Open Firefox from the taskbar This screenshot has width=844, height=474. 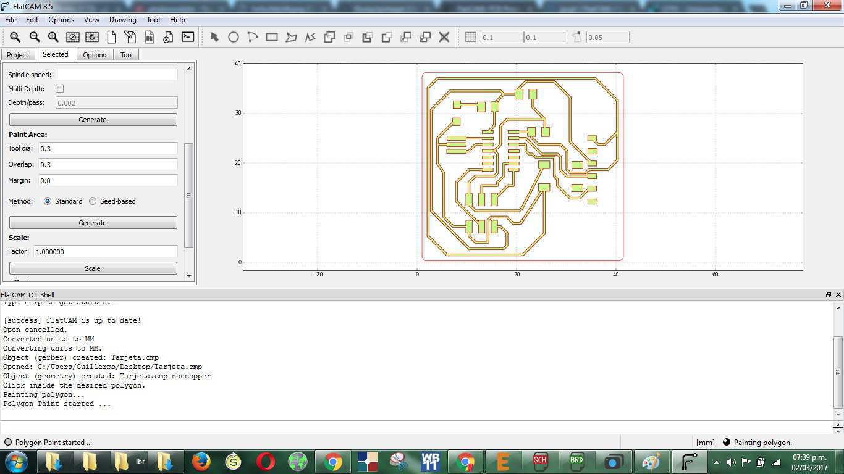(x=201, y=461)
